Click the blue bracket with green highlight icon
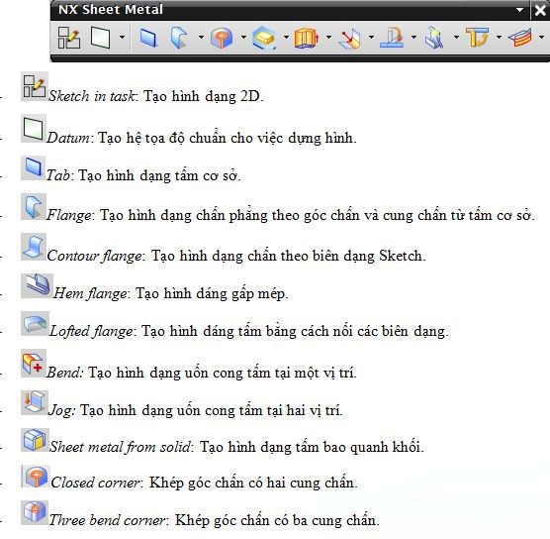Screen dimensions: 550x539 [x=434, y=38]
